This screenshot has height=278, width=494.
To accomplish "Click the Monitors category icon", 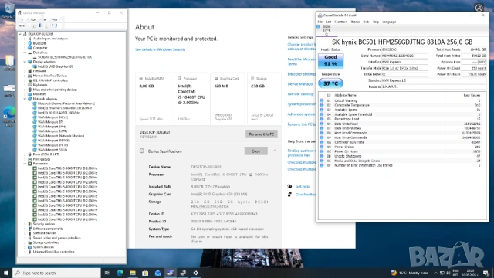I will [x=29, y=94].
